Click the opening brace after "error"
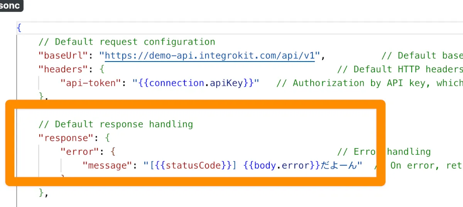 click(x=113, y=152)
